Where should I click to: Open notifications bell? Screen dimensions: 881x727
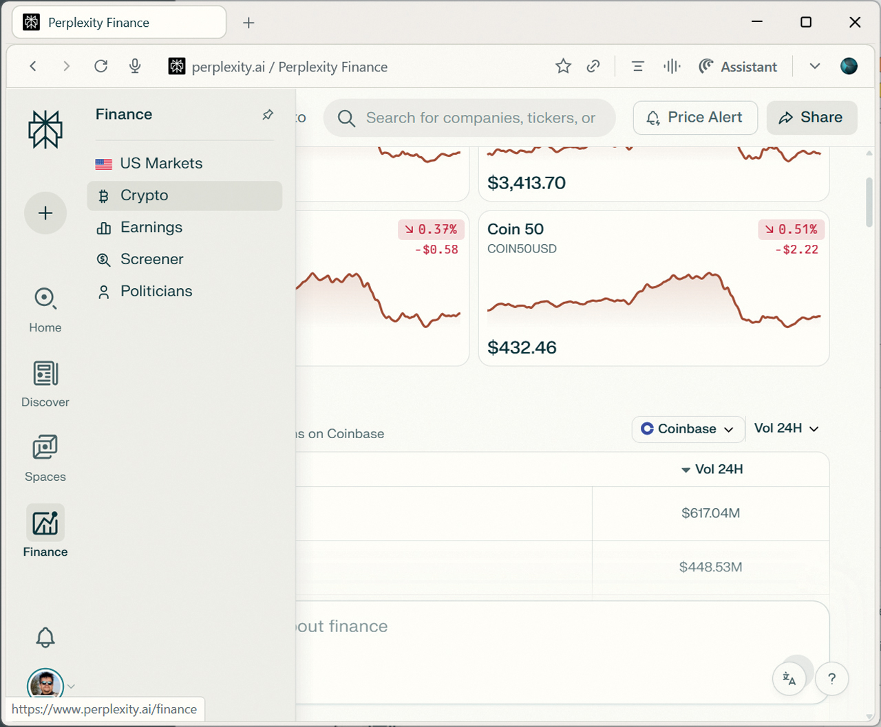point(45,638)
